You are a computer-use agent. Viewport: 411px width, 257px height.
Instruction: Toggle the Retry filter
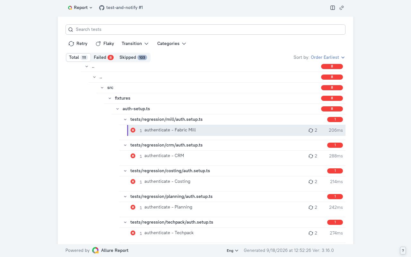pyautogui.click(x=78, y=44)
